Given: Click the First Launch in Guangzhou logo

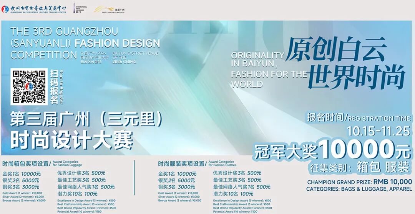Looking at the screenshot, I should pyautogui.click(x=109, y=10).
